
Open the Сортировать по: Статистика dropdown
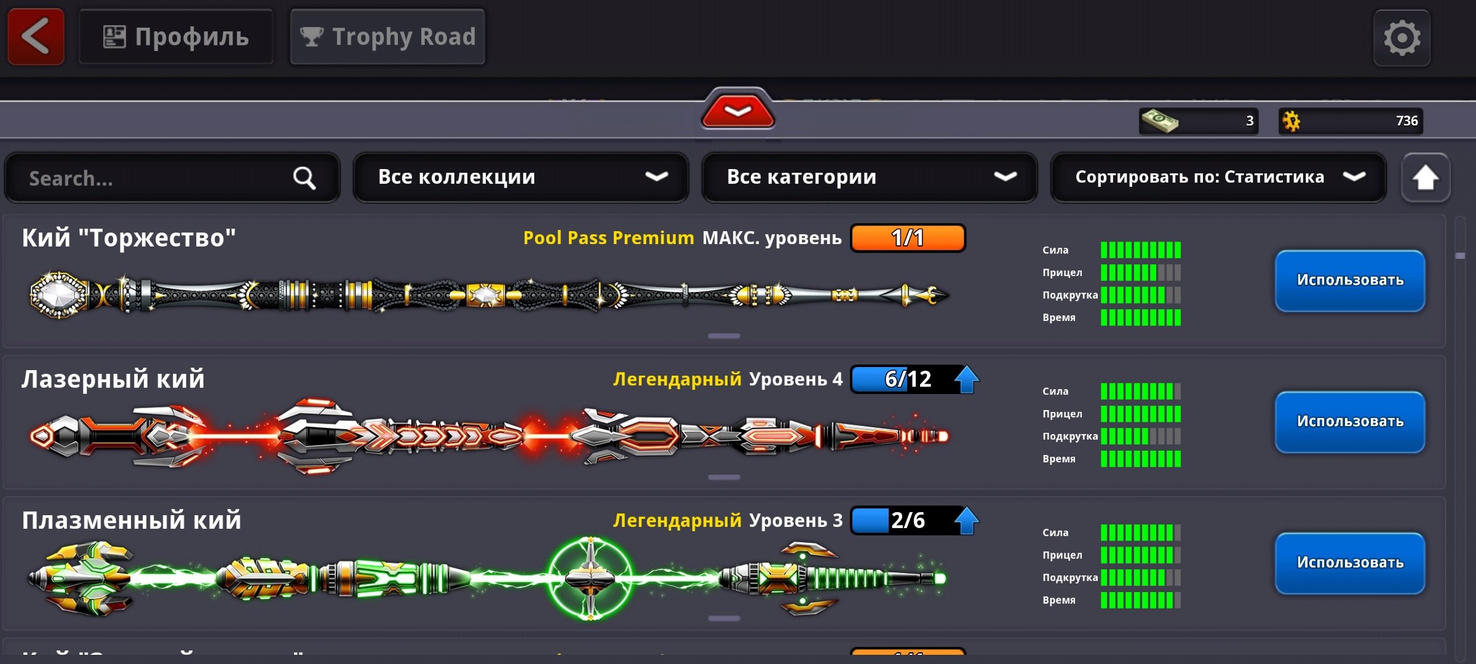click(x=1218, y=177)
